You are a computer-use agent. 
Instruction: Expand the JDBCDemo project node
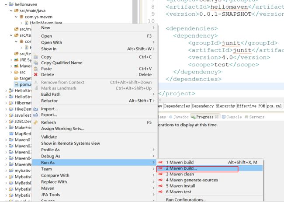coord(6,122)
